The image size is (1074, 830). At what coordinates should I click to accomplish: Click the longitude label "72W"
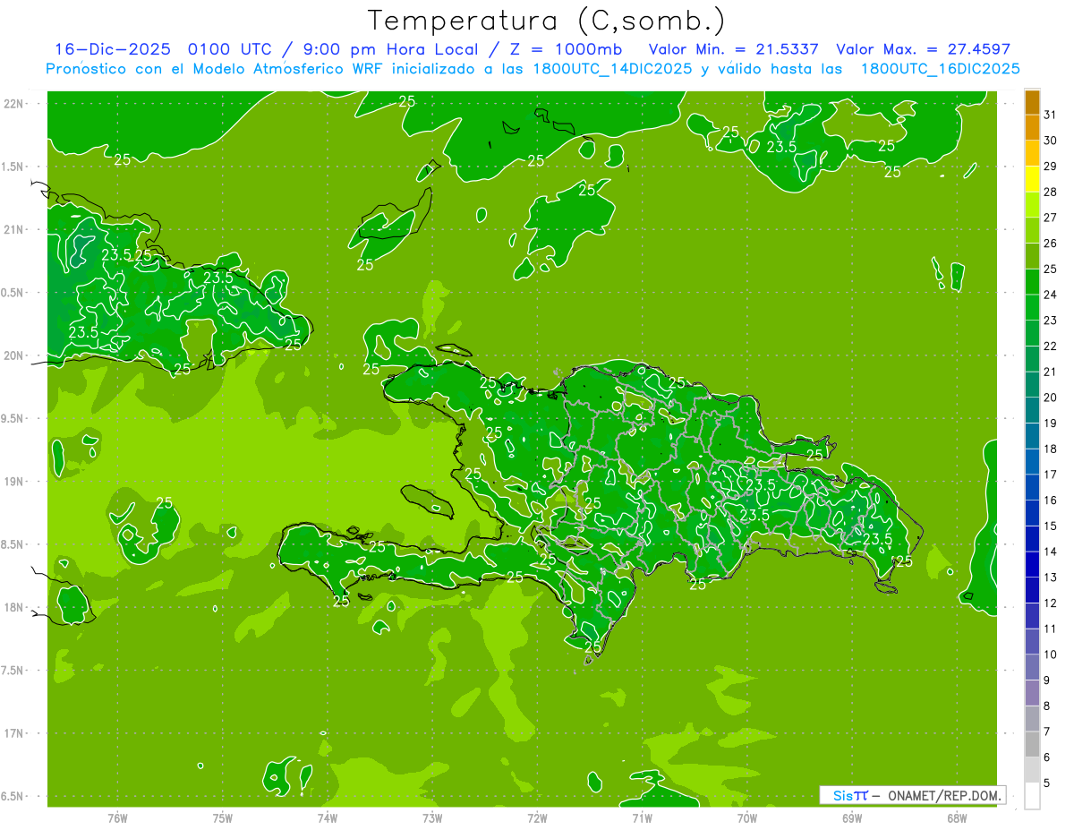coord(537,818)
